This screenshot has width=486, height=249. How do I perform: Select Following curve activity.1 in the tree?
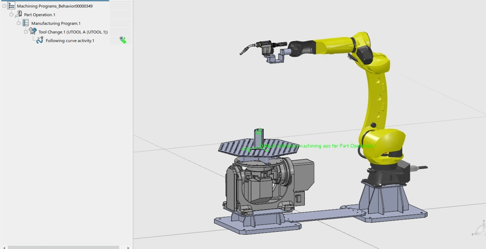[x=70, y=40]
